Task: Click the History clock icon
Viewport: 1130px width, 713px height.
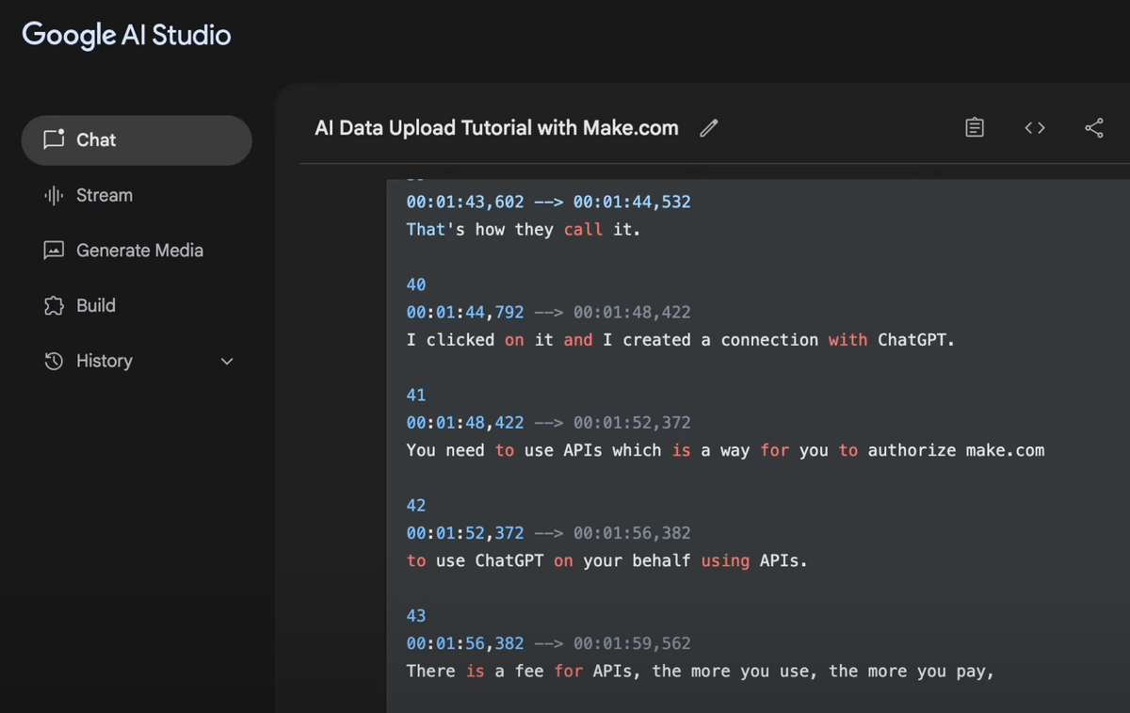Action: coord(54,361)
